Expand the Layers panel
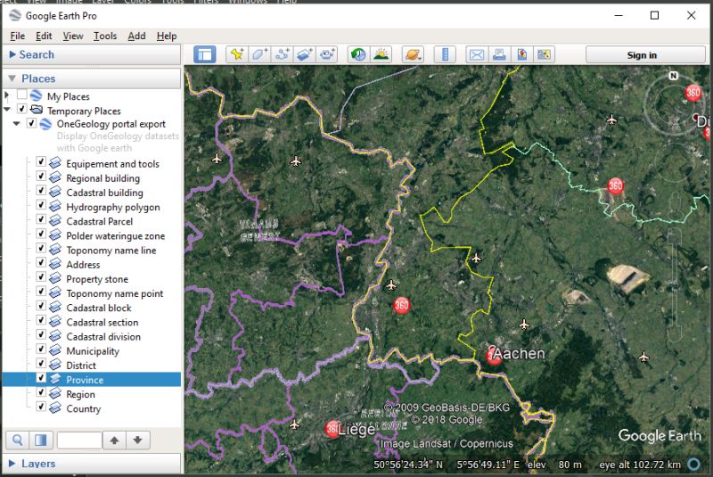 tap(12, 464)
